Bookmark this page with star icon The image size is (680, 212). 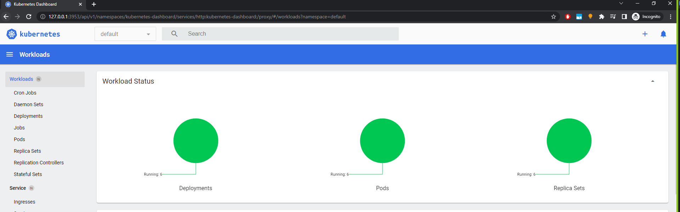pyautogui.click(x=554, y=17)
